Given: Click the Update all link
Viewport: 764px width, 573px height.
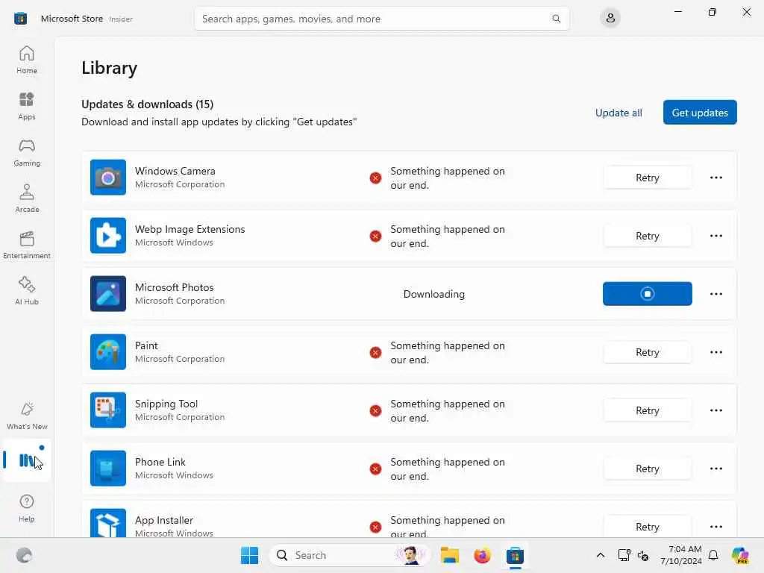Looking at the screenshot, I should tap(619, 113).
